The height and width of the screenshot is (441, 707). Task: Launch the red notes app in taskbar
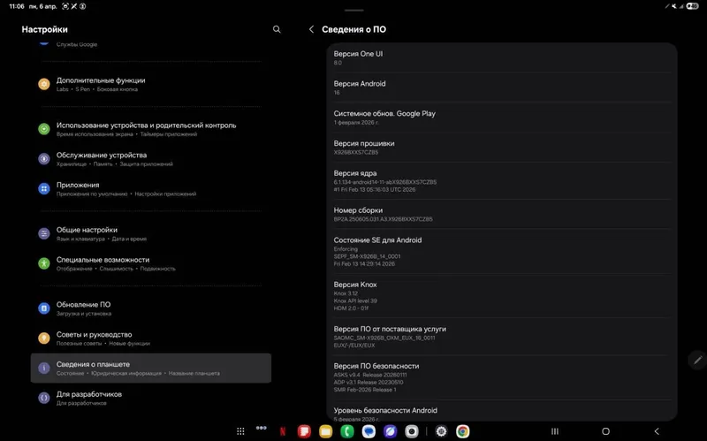[304, 431]
